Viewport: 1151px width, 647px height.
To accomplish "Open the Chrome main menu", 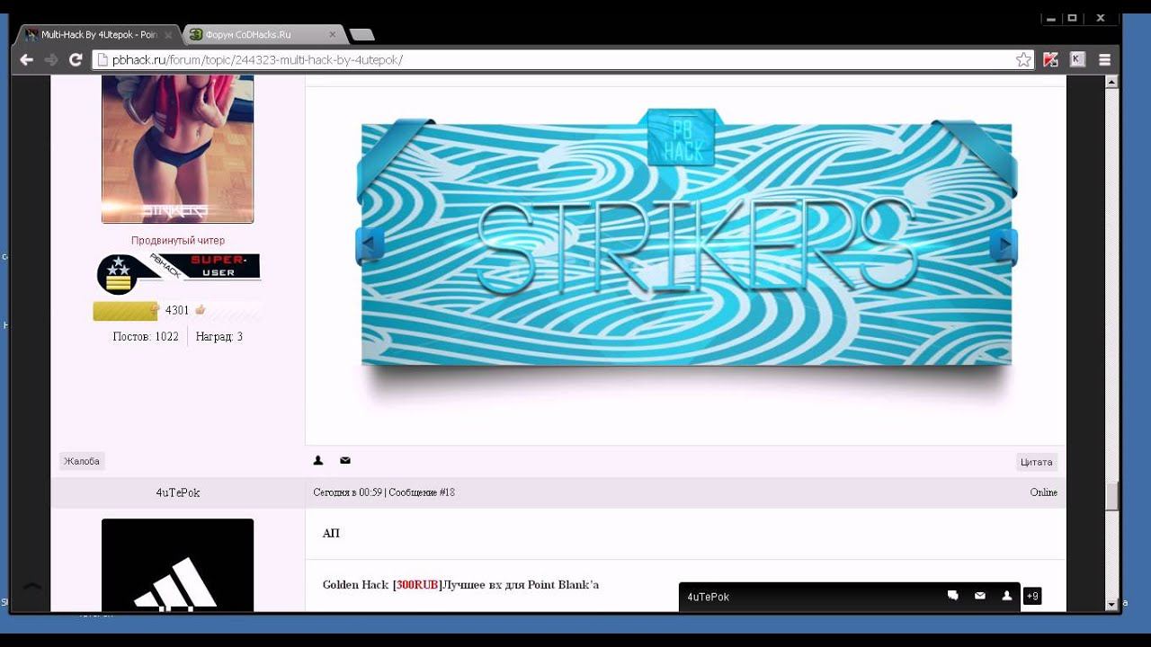I will coord(1105,60).
